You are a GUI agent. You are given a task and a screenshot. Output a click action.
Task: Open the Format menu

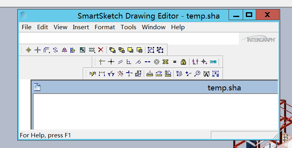[x=105, y=27]
